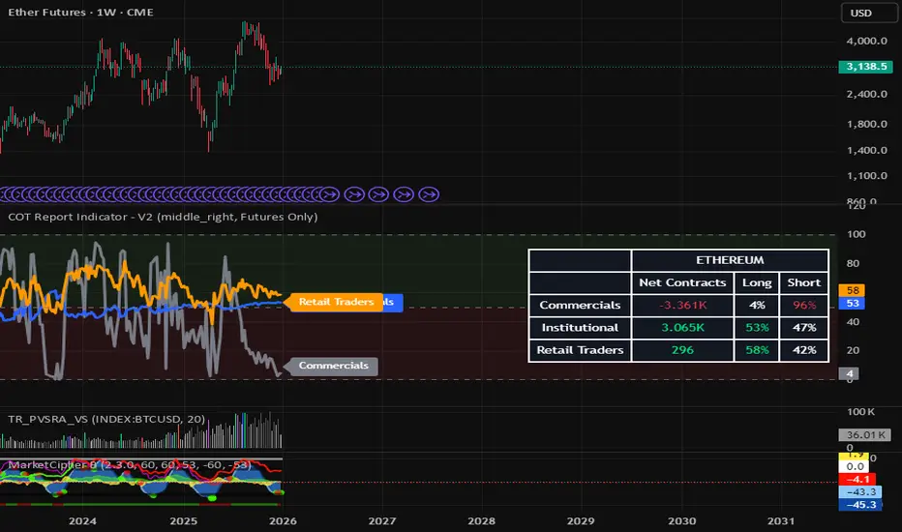Image resolution: width=902 pixels, height=532 pixels.
Task: Click the 80 level on COT axis
Action: click(x=854, y=263)
